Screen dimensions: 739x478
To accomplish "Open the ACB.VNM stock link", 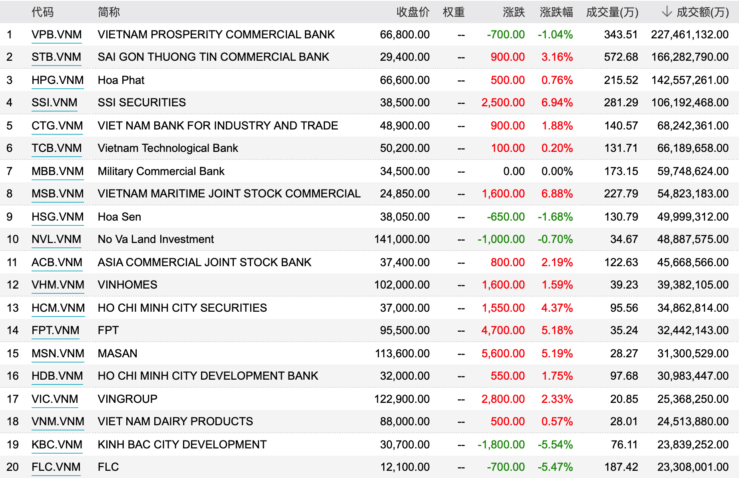I will [57, 263].
